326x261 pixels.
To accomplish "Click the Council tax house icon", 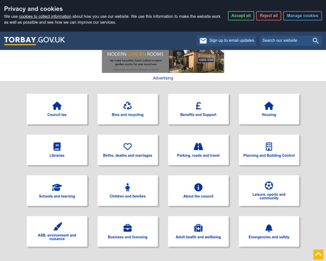I will pos(57,105).
